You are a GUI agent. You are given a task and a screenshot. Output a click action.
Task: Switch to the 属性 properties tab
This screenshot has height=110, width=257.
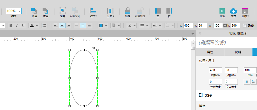coord(210,52)
